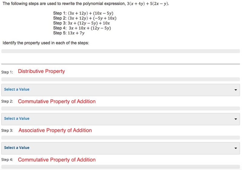Select Step 2's Commutative Property of Addition text
The image size is (242, 170).
point(57,101)
